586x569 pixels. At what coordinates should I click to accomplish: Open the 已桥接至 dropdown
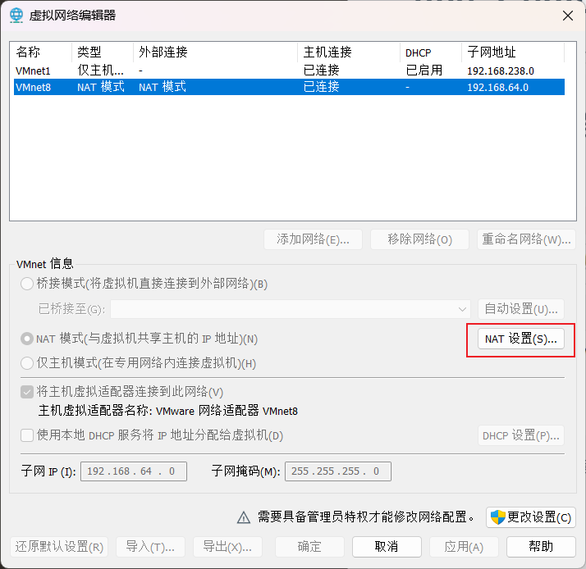pyautogui.click(x=290, y=309)
